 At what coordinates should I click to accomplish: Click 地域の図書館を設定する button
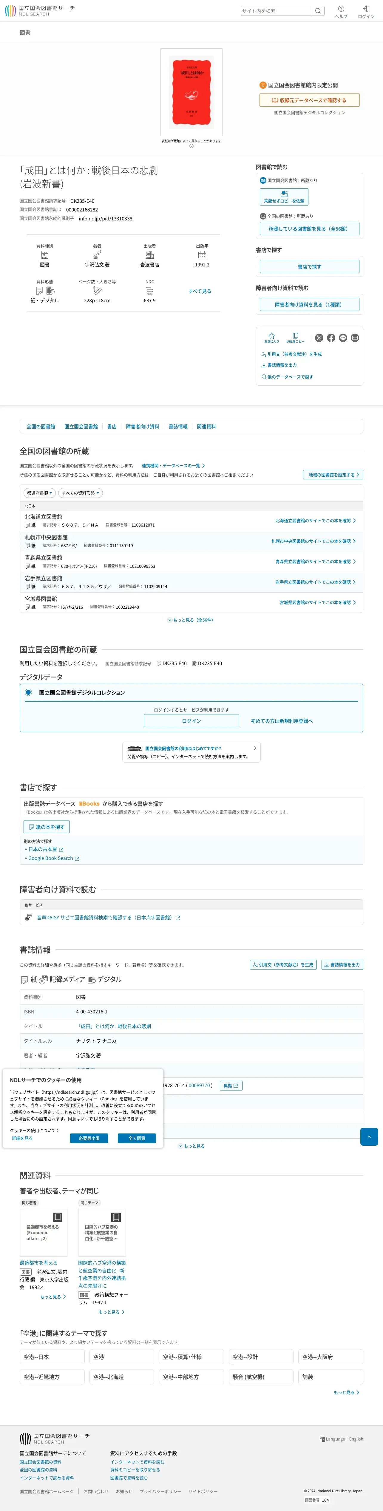333,475
